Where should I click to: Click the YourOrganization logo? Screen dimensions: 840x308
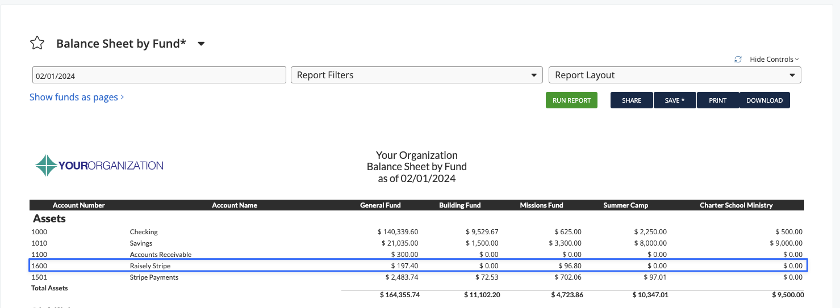pyautogui.click(x=99, y=166)
